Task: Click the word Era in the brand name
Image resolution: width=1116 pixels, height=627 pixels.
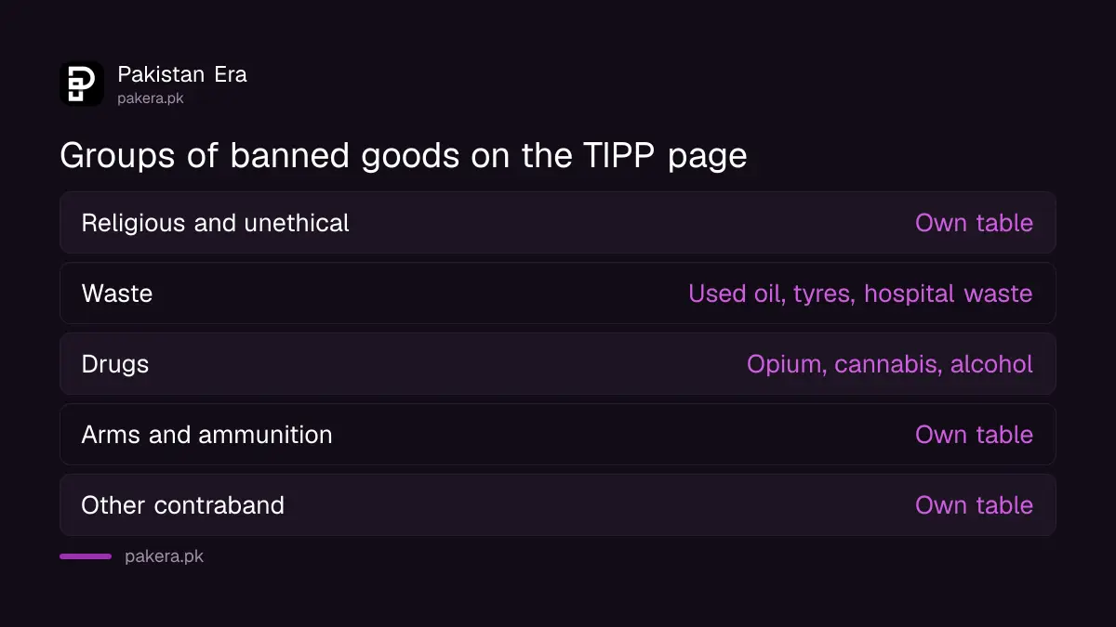Action: coord(230,74)
